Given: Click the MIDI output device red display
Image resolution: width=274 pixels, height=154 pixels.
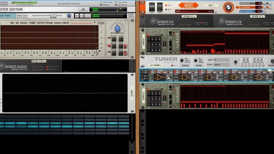Looking at the screenshot, I should [194, 12].
